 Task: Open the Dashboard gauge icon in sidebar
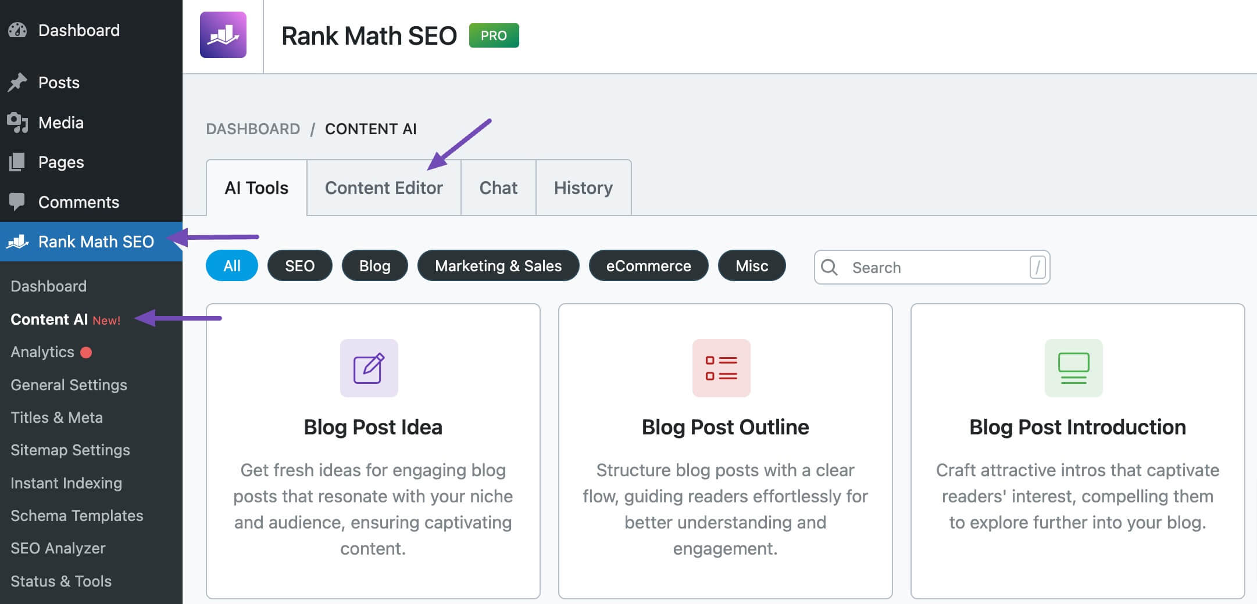[x=19, y=30]
